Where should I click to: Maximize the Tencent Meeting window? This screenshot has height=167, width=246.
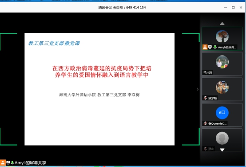pos(233,8)
